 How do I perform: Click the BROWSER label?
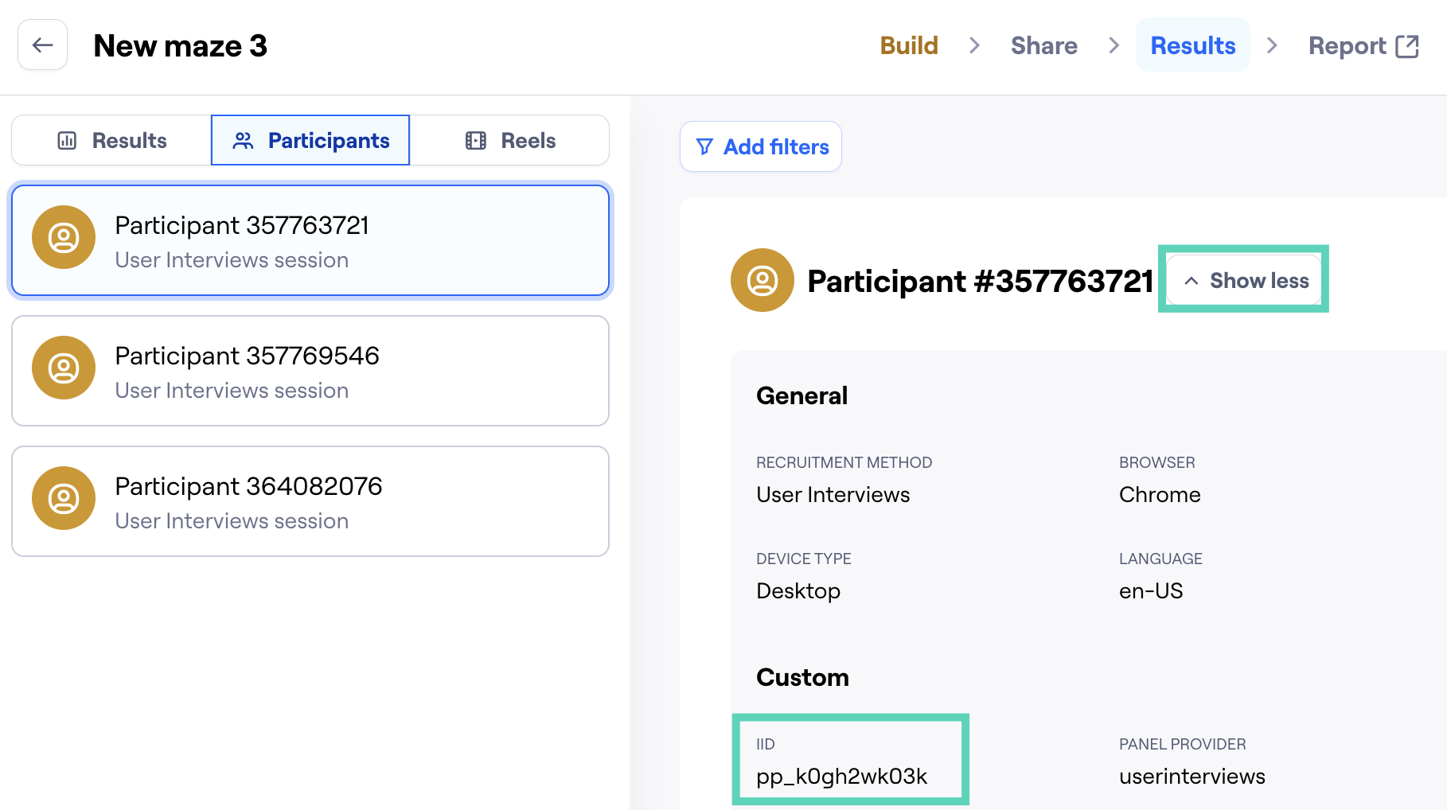tap(1157, 462)
